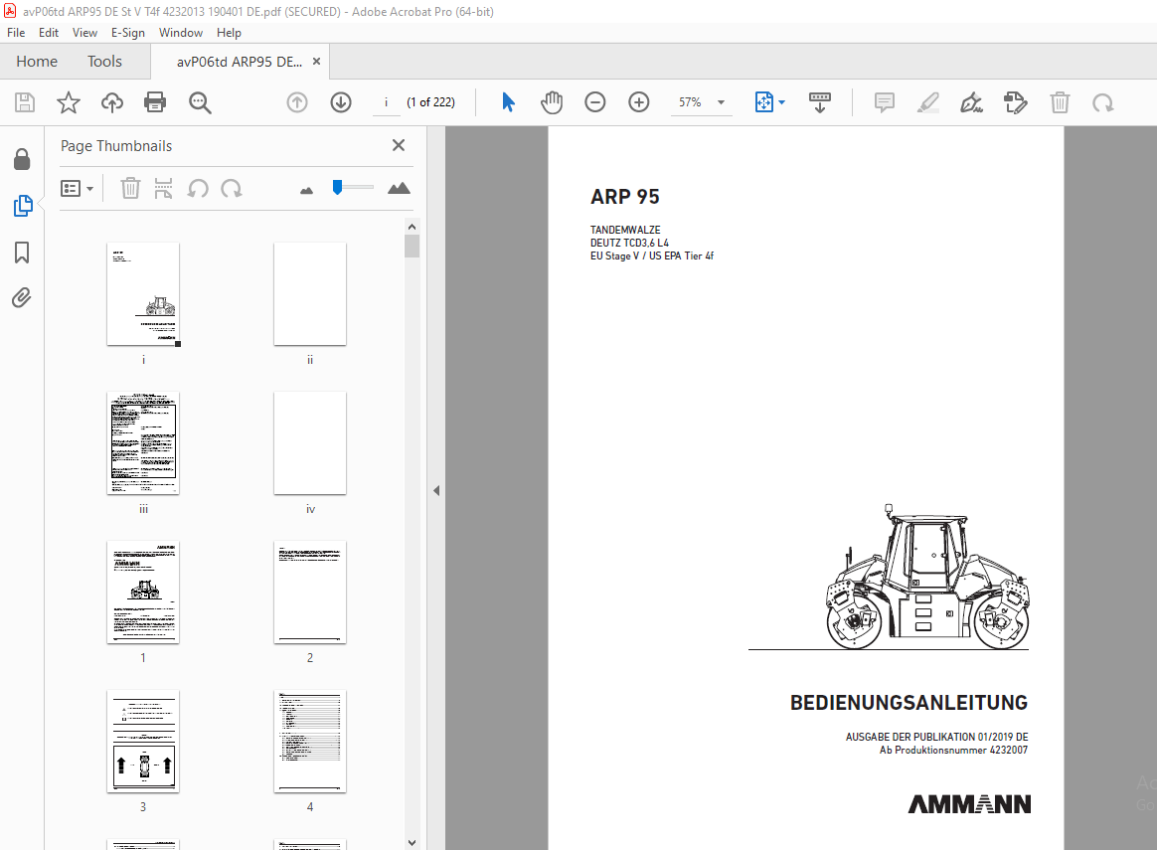Click the stamp/edit tag tool icon
The width and height of the screenshot is (1157, 850).
pos(1016,102)
